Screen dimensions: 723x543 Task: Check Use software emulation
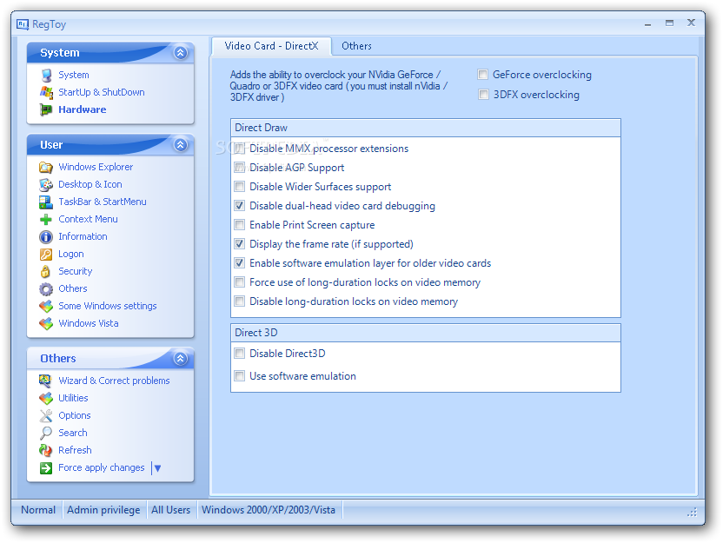click(239, 376)
